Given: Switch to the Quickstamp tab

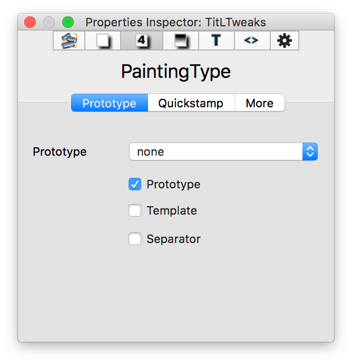Looking at the screenshot, I should click(x=191, y=103).
